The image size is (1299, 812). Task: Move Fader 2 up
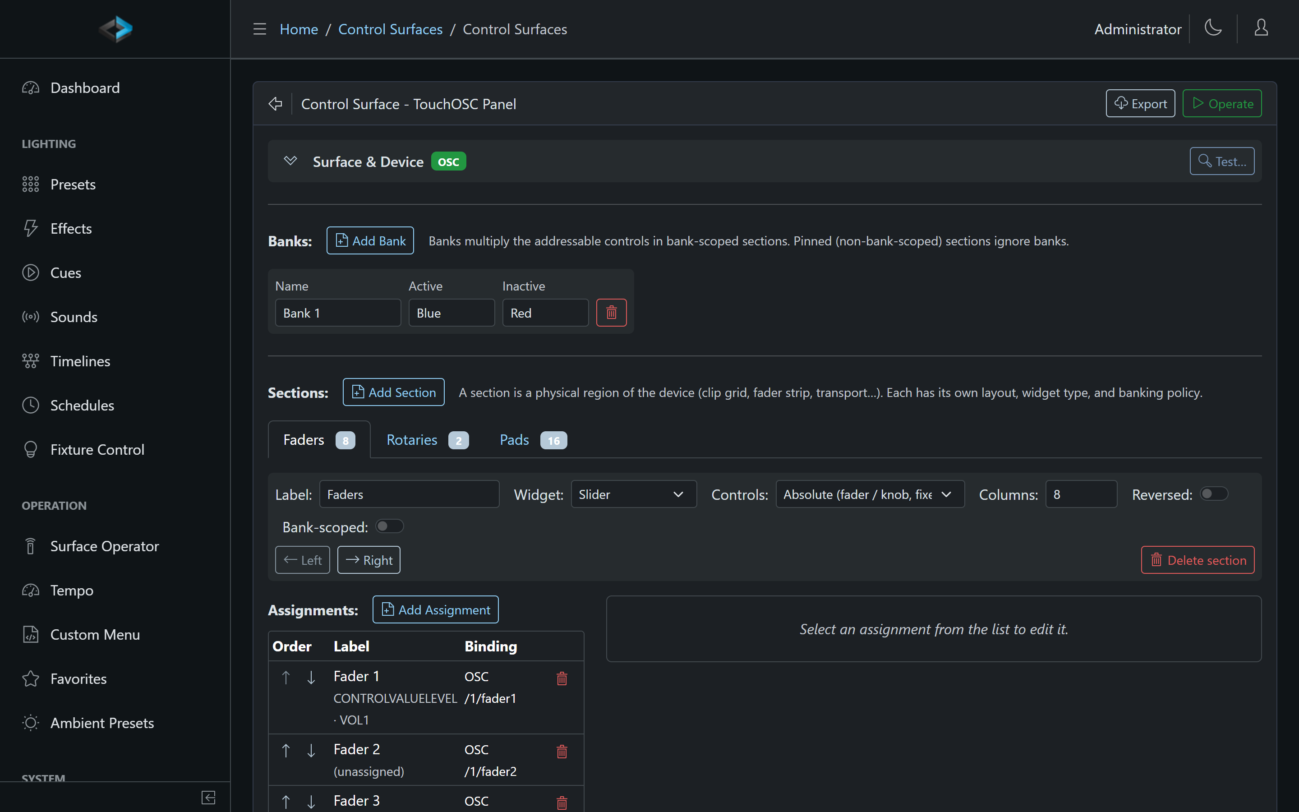point(286,750)
